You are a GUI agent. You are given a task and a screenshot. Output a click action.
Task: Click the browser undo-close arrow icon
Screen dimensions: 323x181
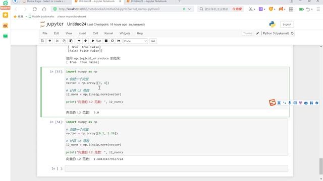click(308, 9)
